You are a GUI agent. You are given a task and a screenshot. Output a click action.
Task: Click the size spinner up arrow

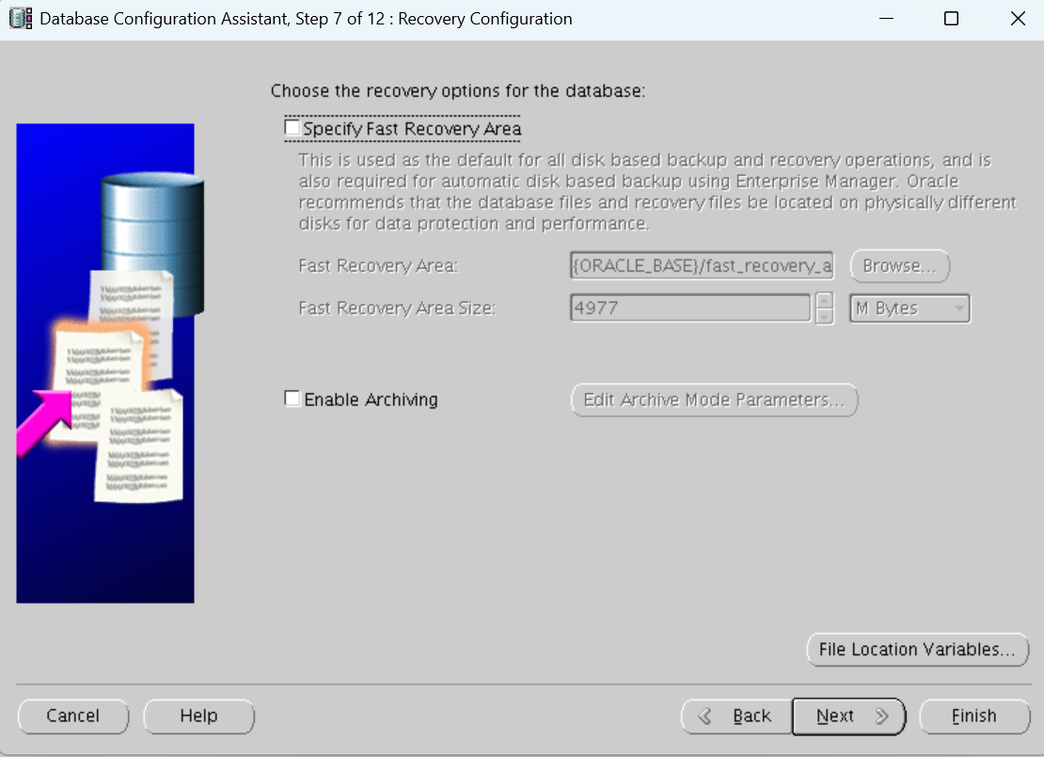pos(824,301)
